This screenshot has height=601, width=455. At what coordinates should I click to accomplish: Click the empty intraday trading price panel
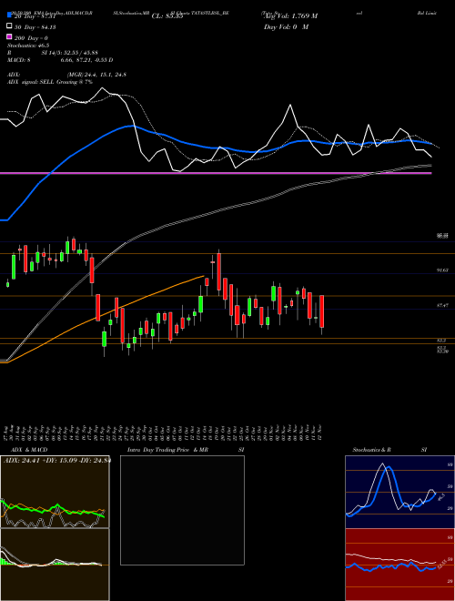pos(182,510)
